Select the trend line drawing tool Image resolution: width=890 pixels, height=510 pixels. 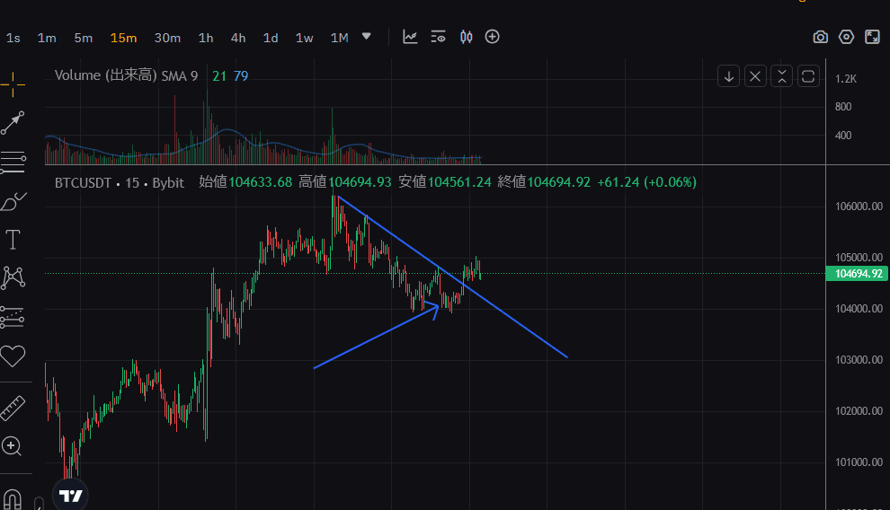[13, 122]
